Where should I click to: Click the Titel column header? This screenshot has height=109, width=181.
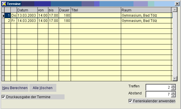click(x=96, y=10)
